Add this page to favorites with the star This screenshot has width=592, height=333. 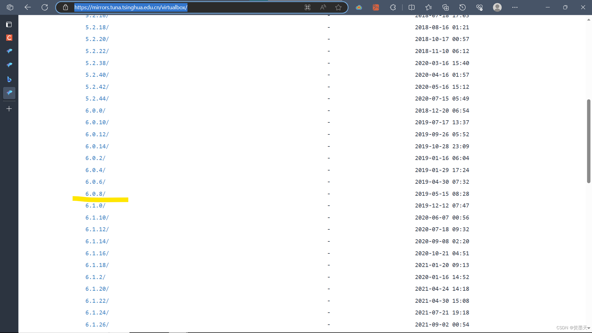338,7
